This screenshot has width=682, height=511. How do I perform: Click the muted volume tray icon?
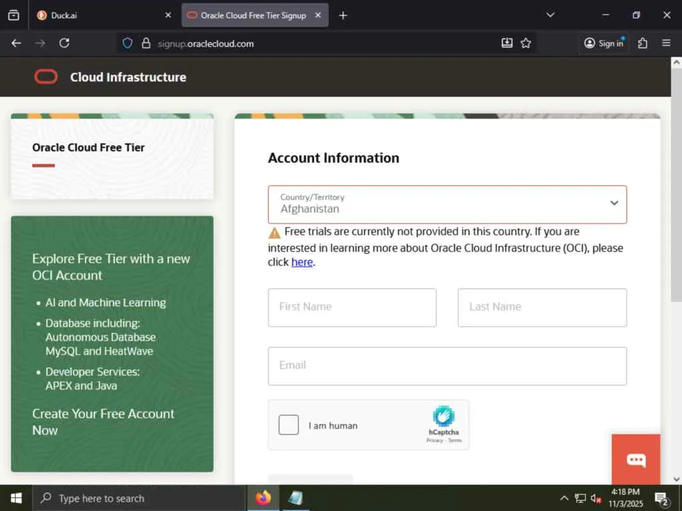tap(596, 498)
